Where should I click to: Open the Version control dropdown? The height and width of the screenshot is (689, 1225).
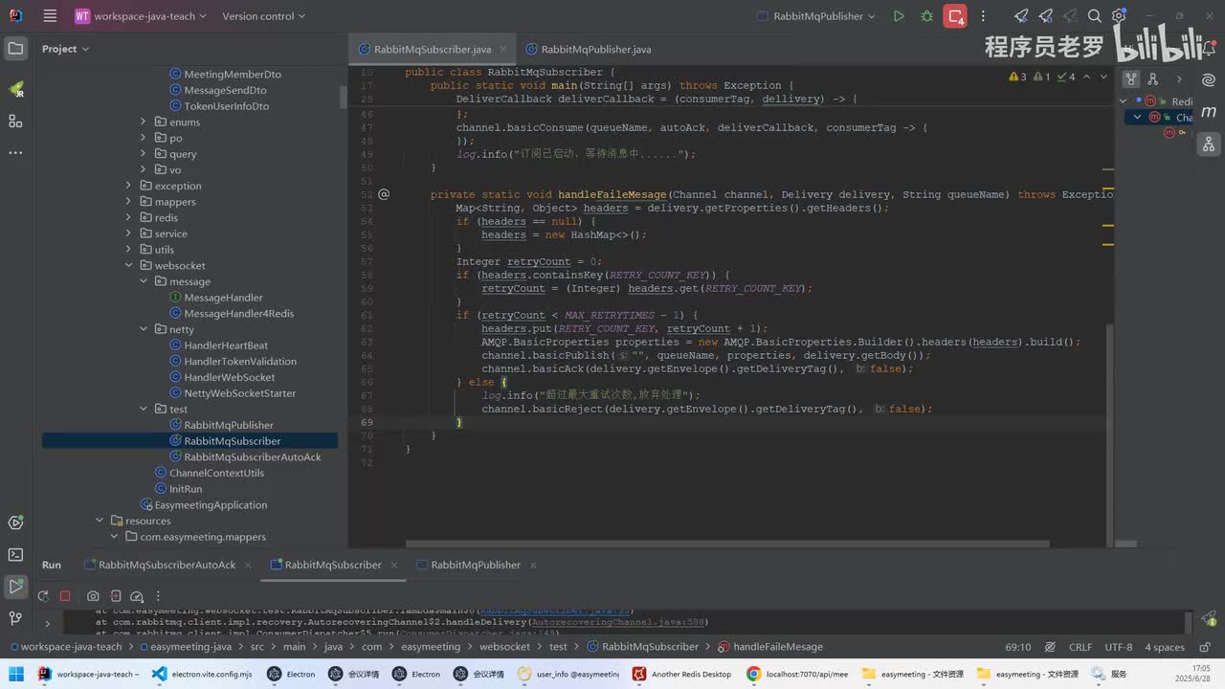tap(264, 16)
